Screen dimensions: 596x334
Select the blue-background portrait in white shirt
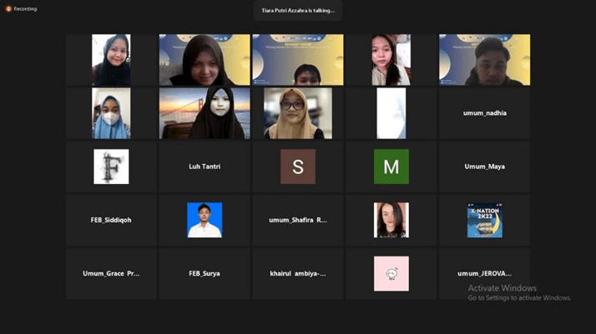pos(205,220)
